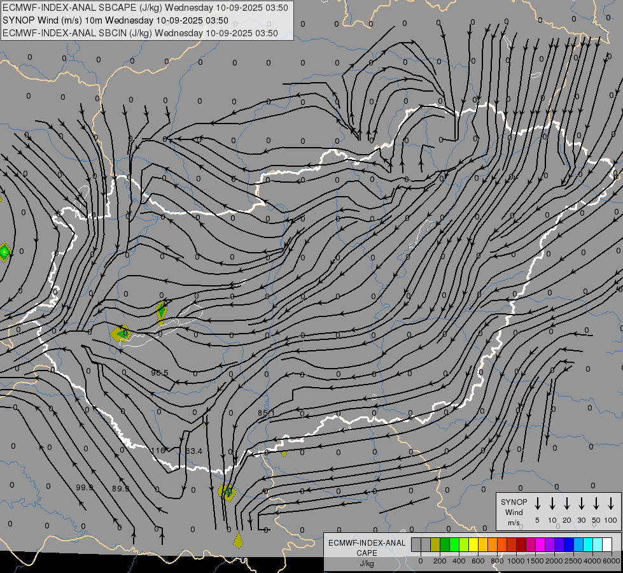
Task: Click the wind arrow above the 20 label
Action: pos(566,503)
